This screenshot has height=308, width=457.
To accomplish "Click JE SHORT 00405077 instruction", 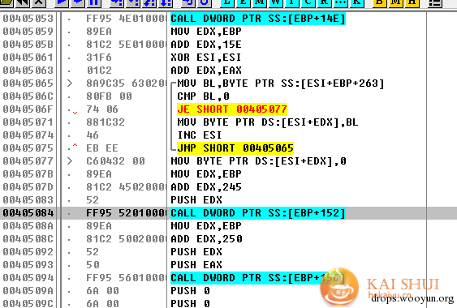I will [x=232, y=109].
